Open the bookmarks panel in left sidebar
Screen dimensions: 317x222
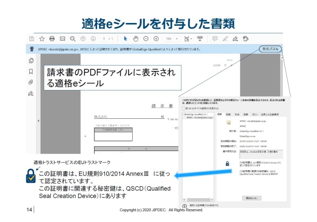pyautogui.click(x=31, y=71)
